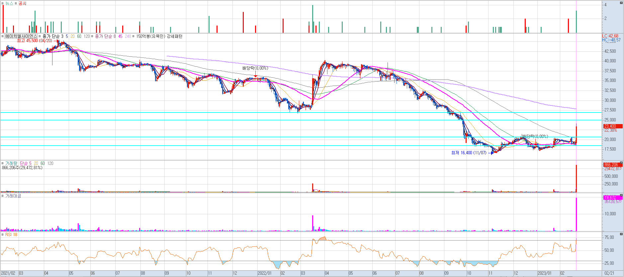Screen dimensions: 624x277
Task: Click the red 23,400 current price tag
Action: click(x=613, y=126)
